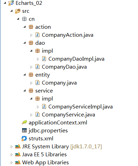Click the Echarts_02 project icon
This screenshot has height=166, width=138.
[11, 3]
